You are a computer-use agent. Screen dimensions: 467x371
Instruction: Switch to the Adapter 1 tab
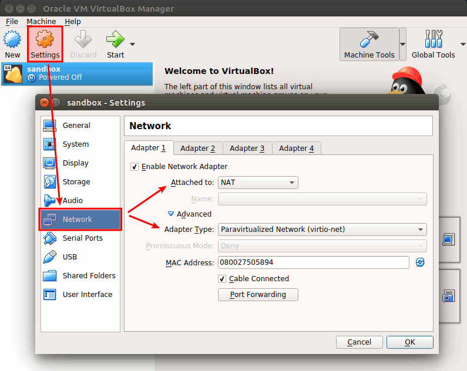[148, 148]
